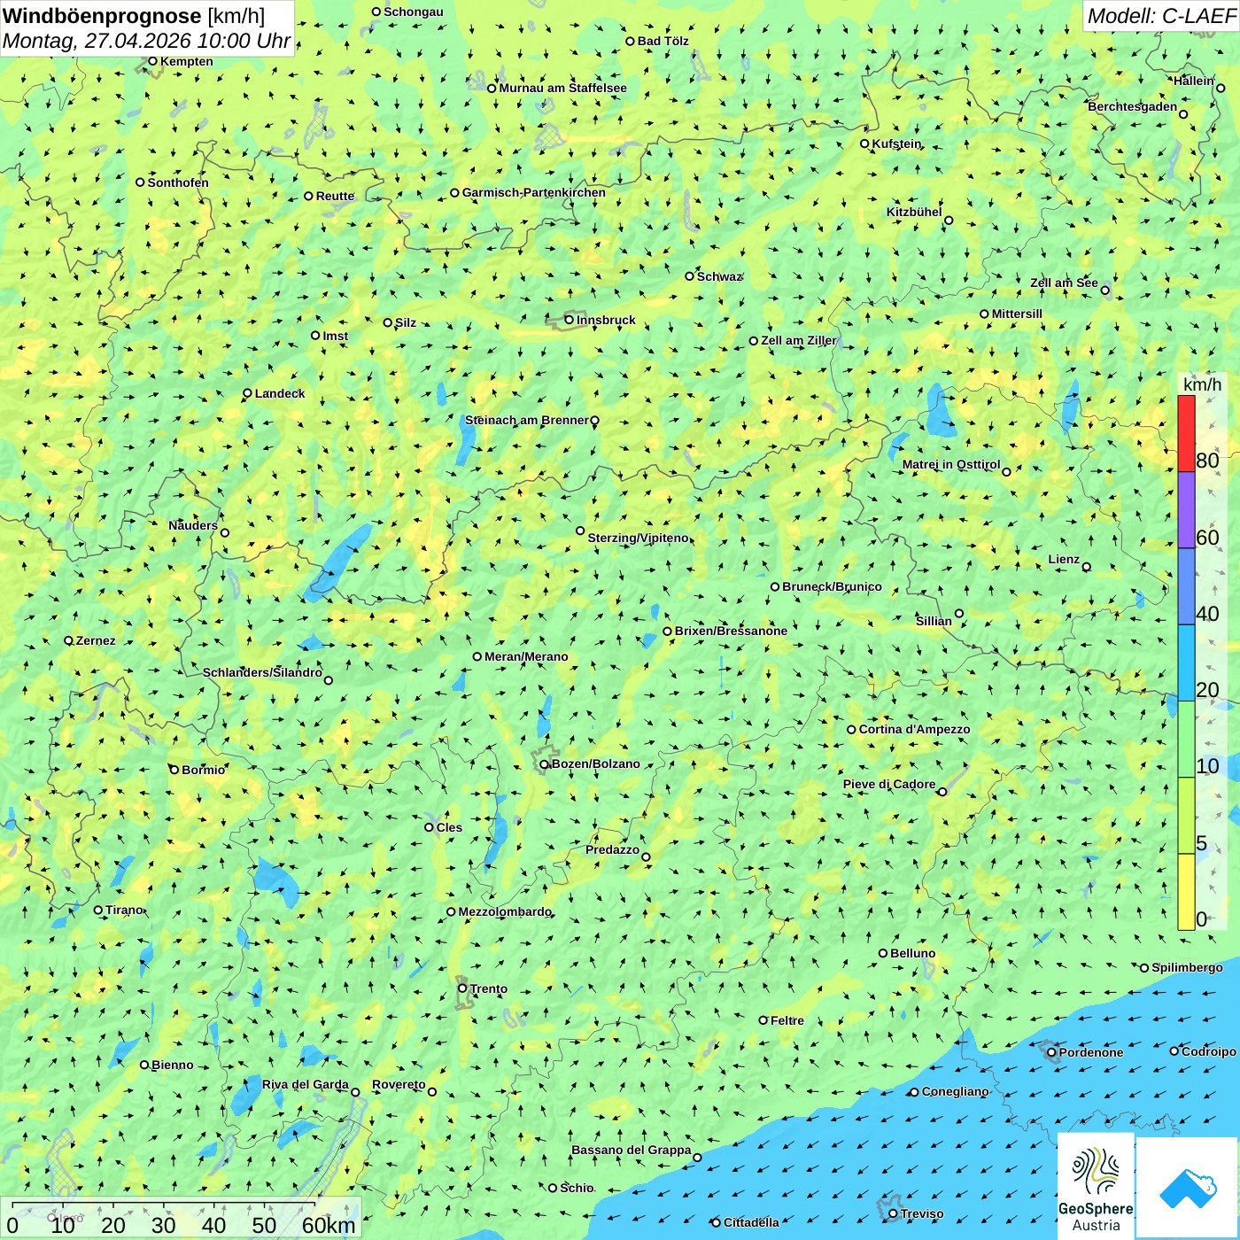Screen dimensions: 1240x1240
Task: Select the Tirano city marker circle
Action: click(x=98, y=910)
